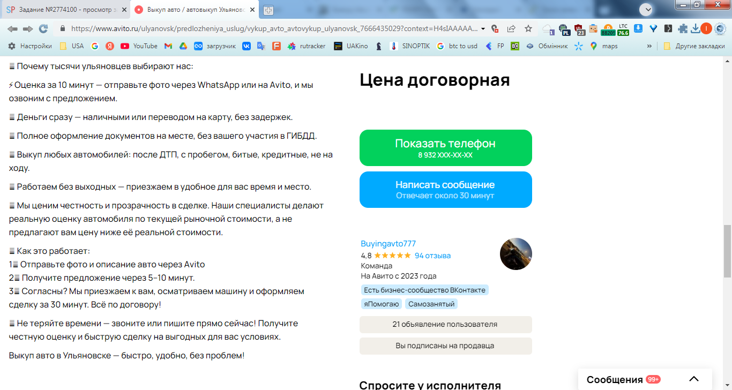The image size is (732, 390).
Task: Go forward with the browser forward arrow
Action: pos(28,29)
